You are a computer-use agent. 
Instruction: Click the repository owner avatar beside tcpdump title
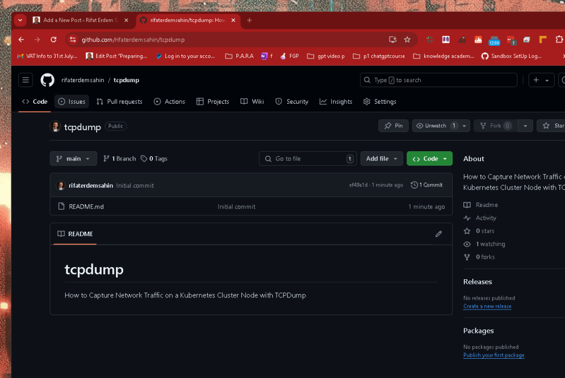55,126
